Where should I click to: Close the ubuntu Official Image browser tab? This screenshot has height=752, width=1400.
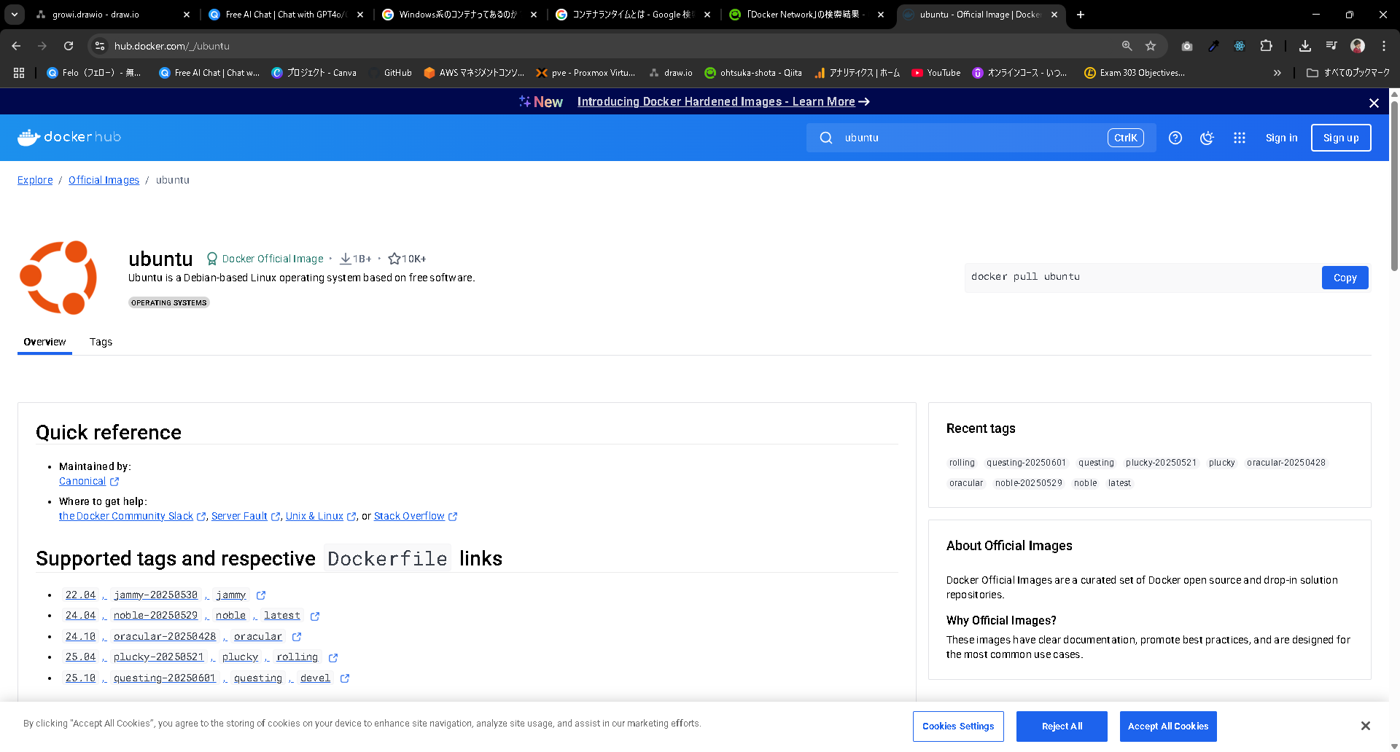1054,15
